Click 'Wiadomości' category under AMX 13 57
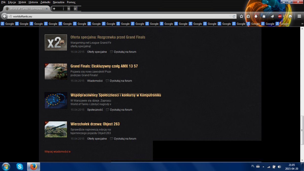 [x=95, y=81]
